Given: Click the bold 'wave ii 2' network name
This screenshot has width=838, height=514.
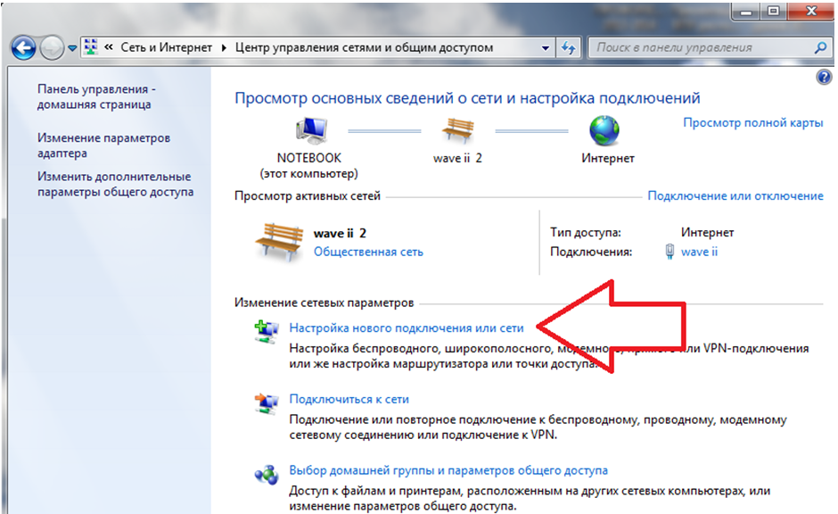Looking at the screenshot, I should coord(340,233).
